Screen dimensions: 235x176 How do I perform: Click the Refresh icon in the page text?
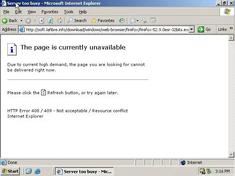click(x=43, y=92)
